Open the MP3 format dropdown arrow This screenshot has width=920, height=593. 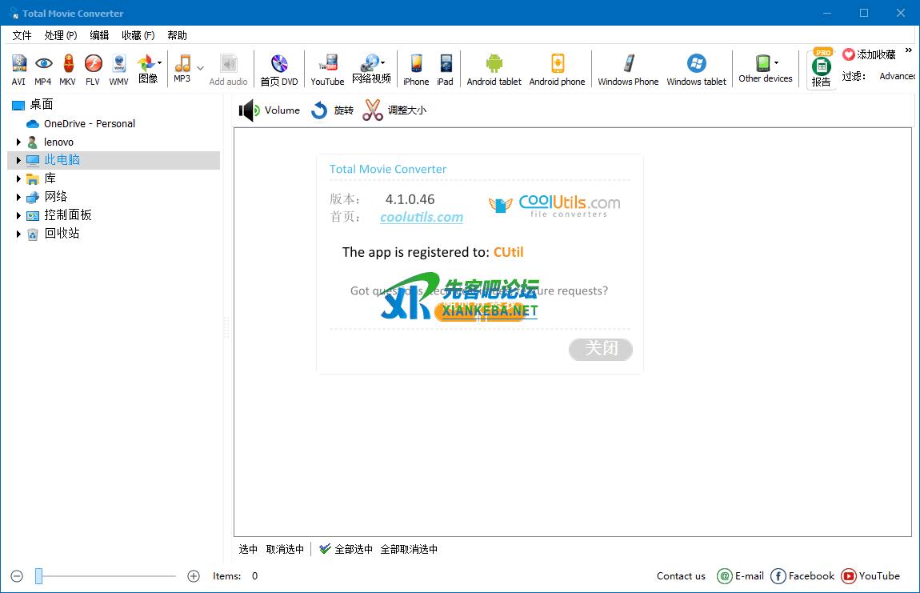point(200,68)
